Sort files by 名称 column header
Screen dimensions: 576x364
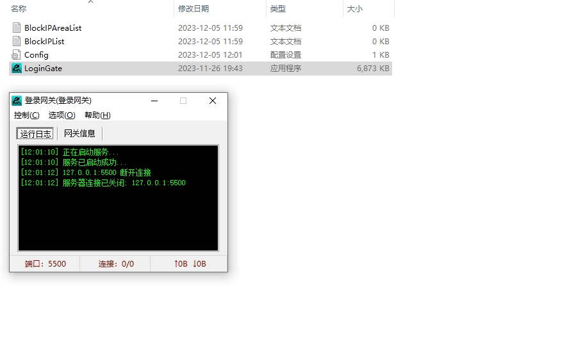coord(19,8)
